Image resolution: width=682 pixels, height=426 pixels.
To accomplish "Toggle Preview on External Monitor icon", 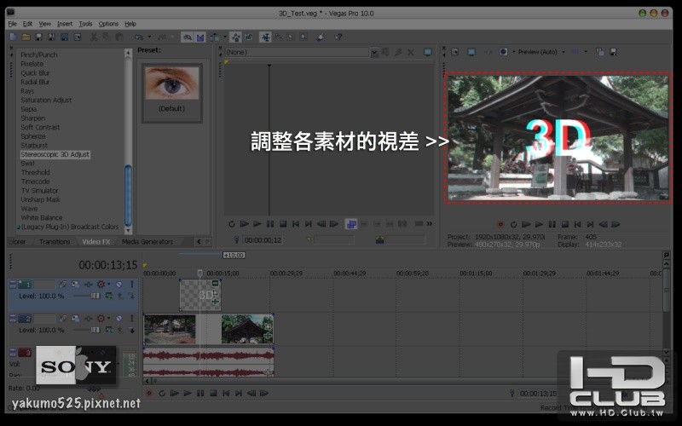I will (471, 52).
